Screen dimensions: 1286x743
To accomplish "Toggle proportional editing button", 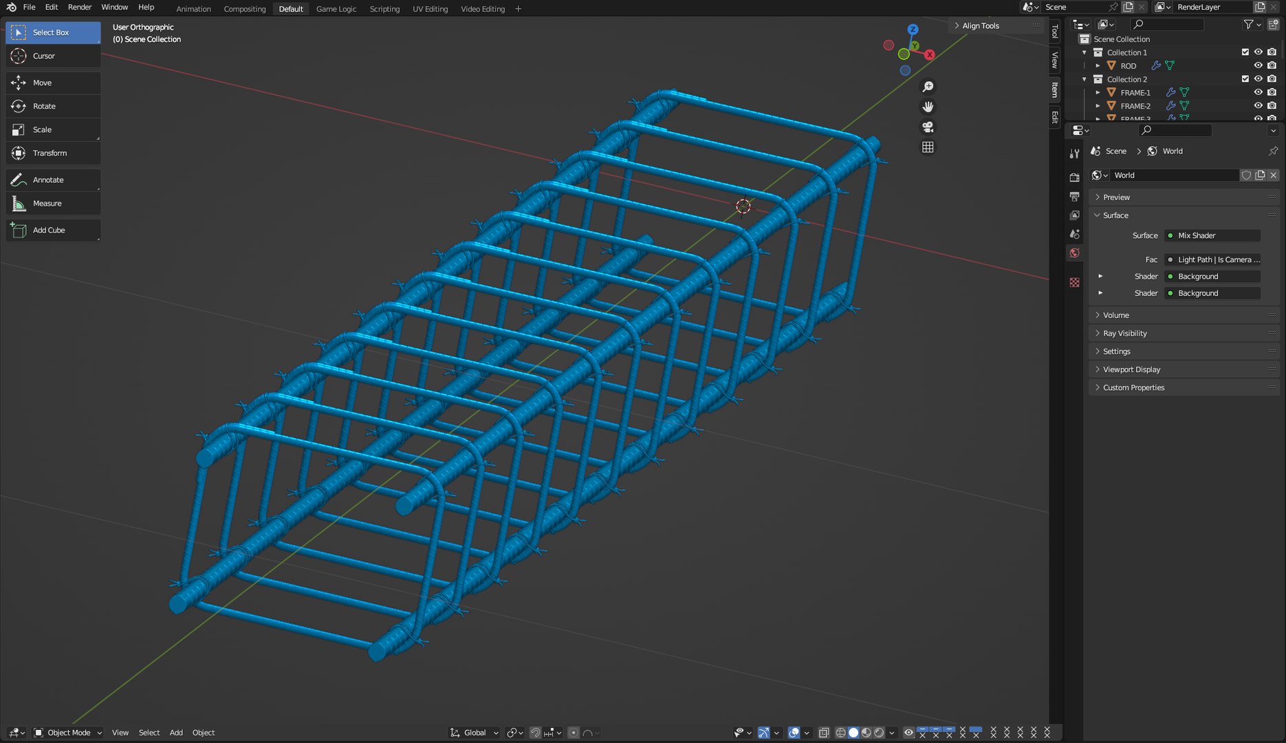I will (x=574, y=733).
